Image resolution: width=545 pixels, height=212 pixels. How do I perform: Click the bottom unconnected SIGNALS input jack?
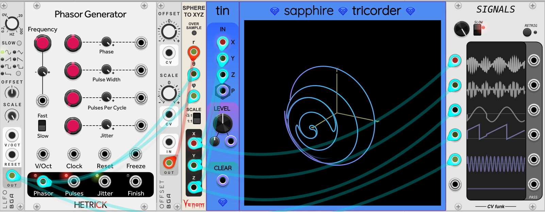pos(455,184)
